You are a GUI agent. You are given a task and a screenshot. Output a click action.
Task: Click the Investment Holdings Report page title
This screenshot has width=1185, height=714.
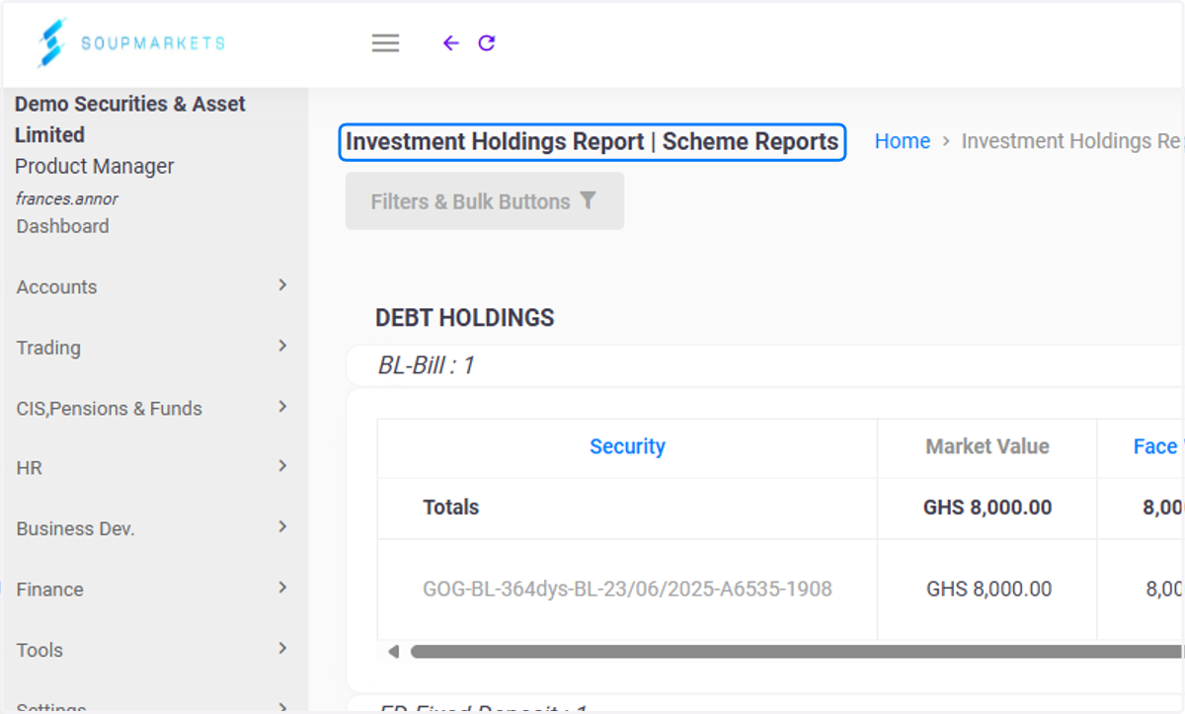pos(592,142)
